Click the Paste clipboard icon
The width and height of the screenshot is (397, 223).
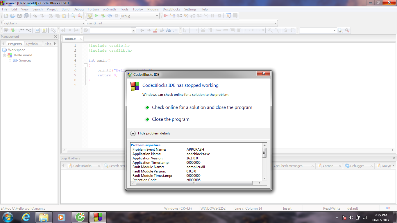pos(64,16)
